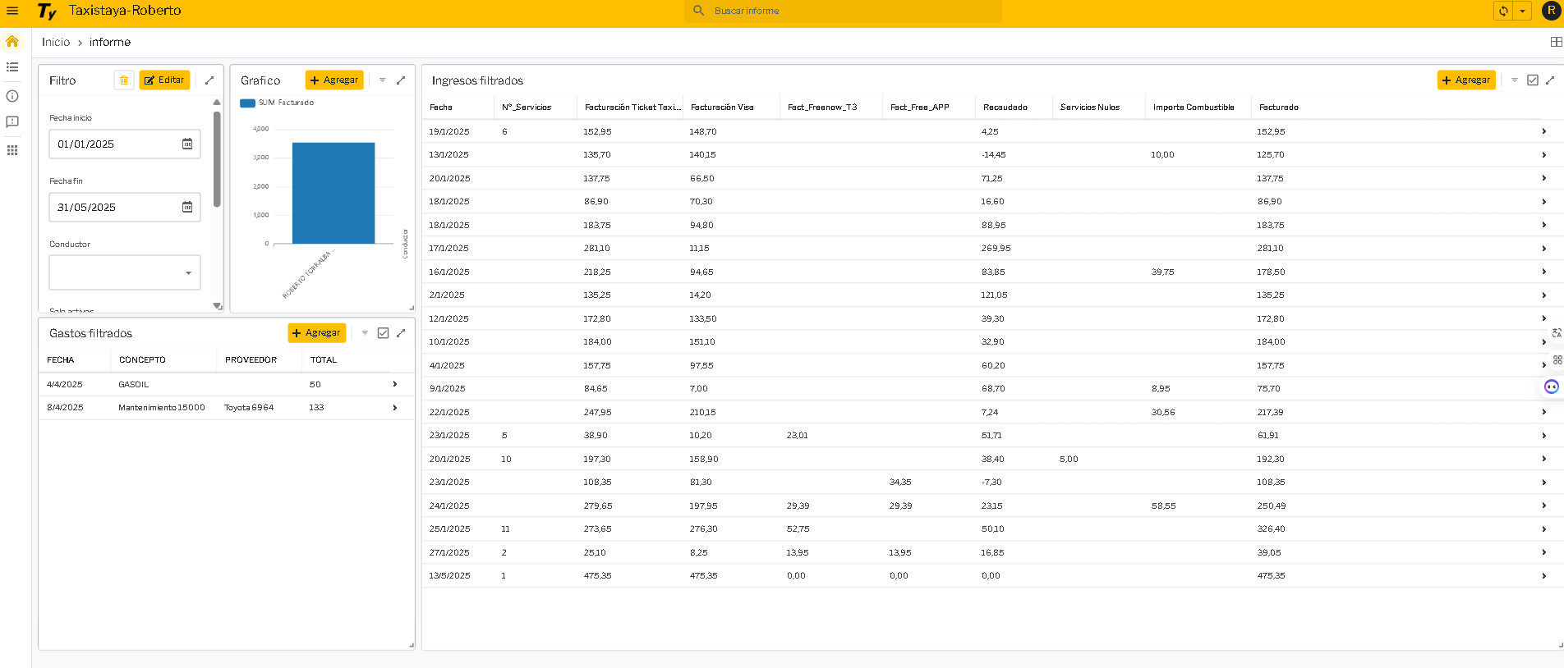
Task: Expand the GASOIL expense row chevron
Action: pos(395,384)
